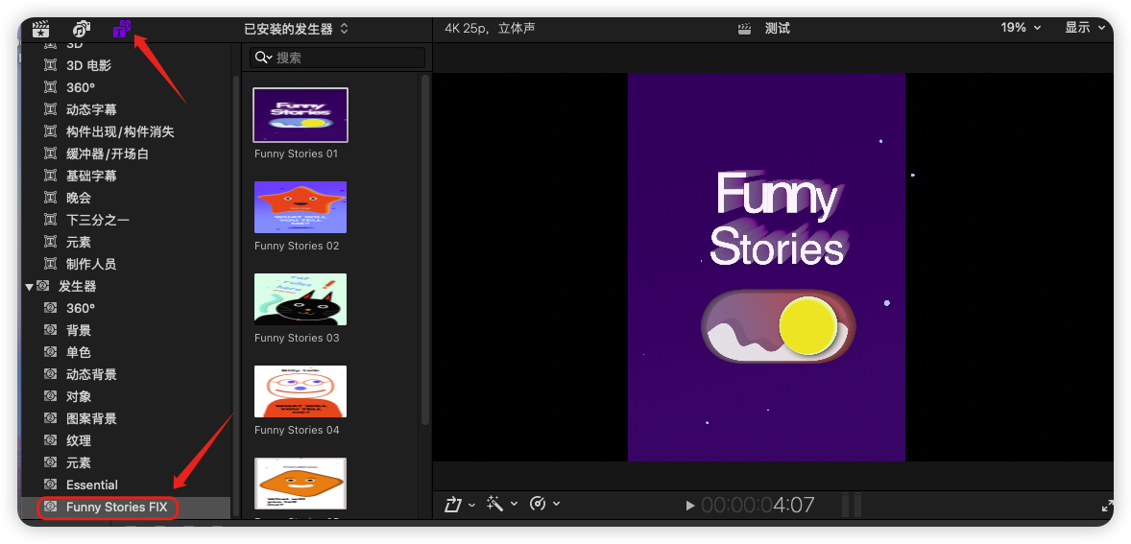Click the generator icon beside 对象

click(50, 396)
